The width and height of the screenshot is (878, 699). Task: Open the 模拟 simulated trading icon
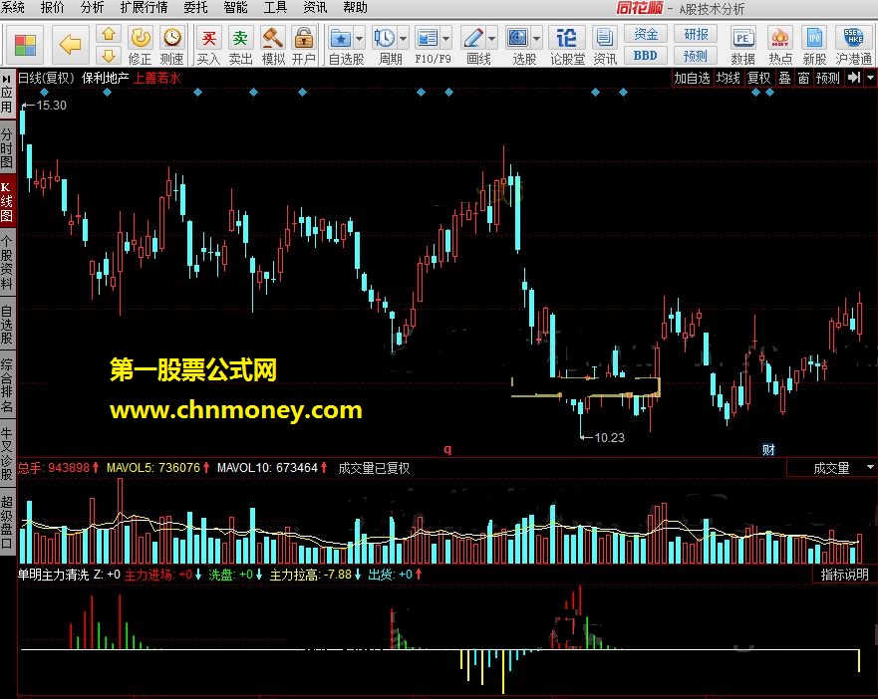click(x=273, y=46)
